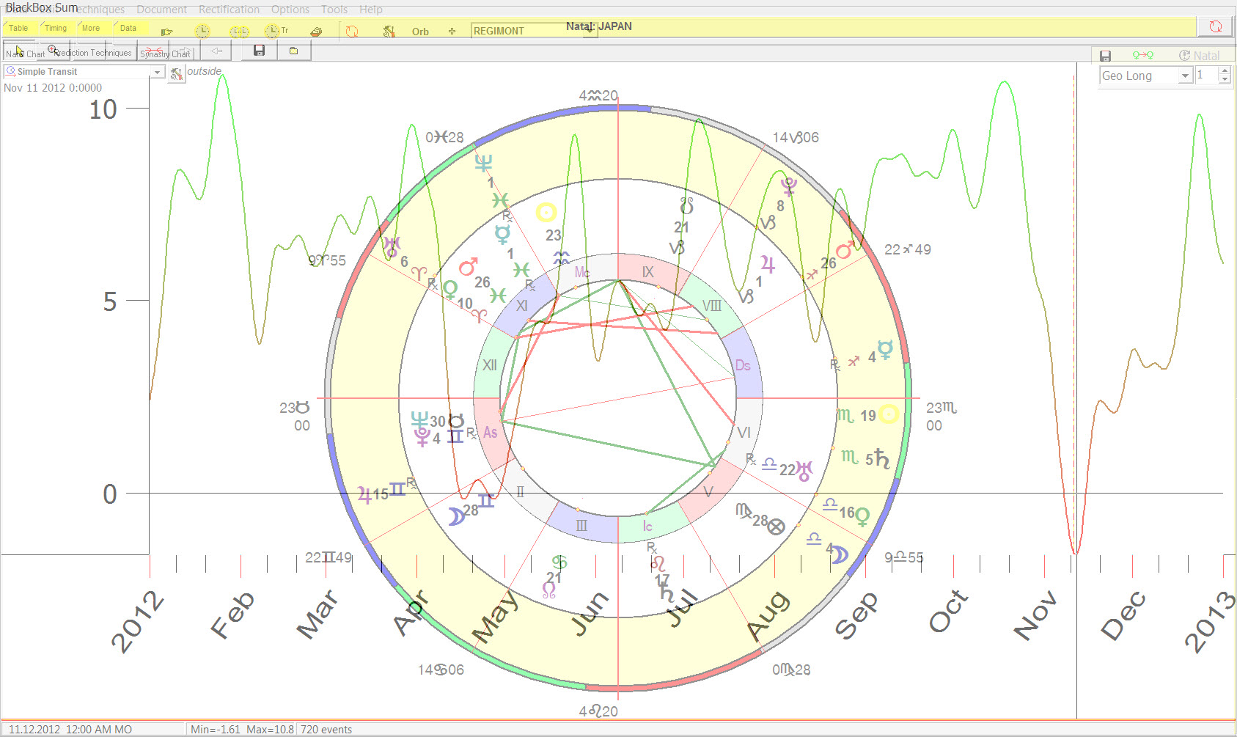This screenshot has width=1237, height=737.
Task: Switch to the Timing tab
Action: pos(56,28)
